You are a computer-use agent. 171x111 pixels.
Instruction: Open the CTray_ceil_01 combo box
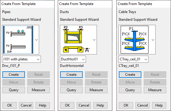coord(133,59)
